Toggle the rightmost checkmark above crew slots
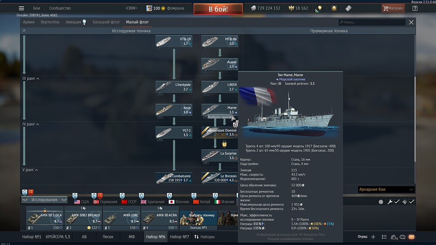Image resolution: width=436 pixels, height=245 pixels. (x=411, y=202)
